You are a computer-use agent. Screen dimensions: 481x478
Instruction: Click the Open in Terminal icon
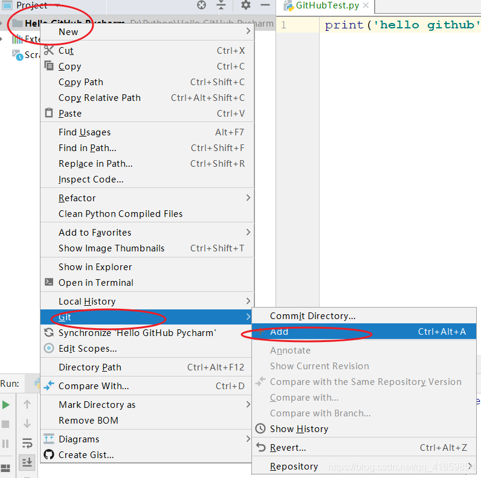(x=49, y=282)
